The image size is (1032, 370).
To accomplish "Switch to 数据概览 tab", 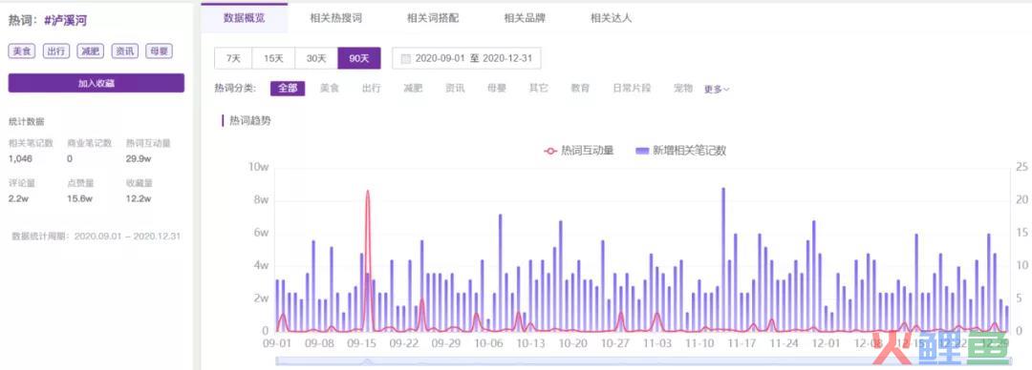I will tap(245, 18).
